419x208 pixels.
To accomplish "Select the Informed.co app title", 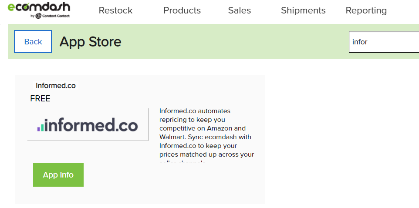I will 56,85.
